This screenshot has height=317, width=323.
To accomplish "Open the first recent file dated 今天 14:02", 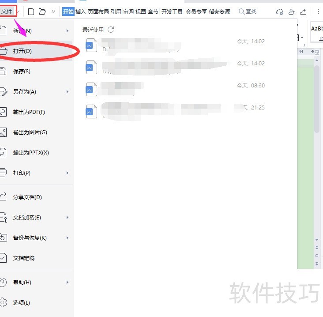I will click(175, 45).
